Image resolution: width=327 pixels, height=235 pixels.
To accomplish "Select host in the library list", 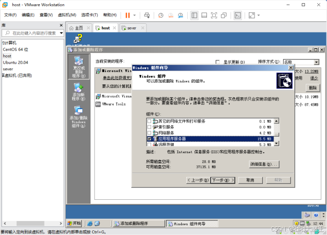I will [x=7, y=56].
